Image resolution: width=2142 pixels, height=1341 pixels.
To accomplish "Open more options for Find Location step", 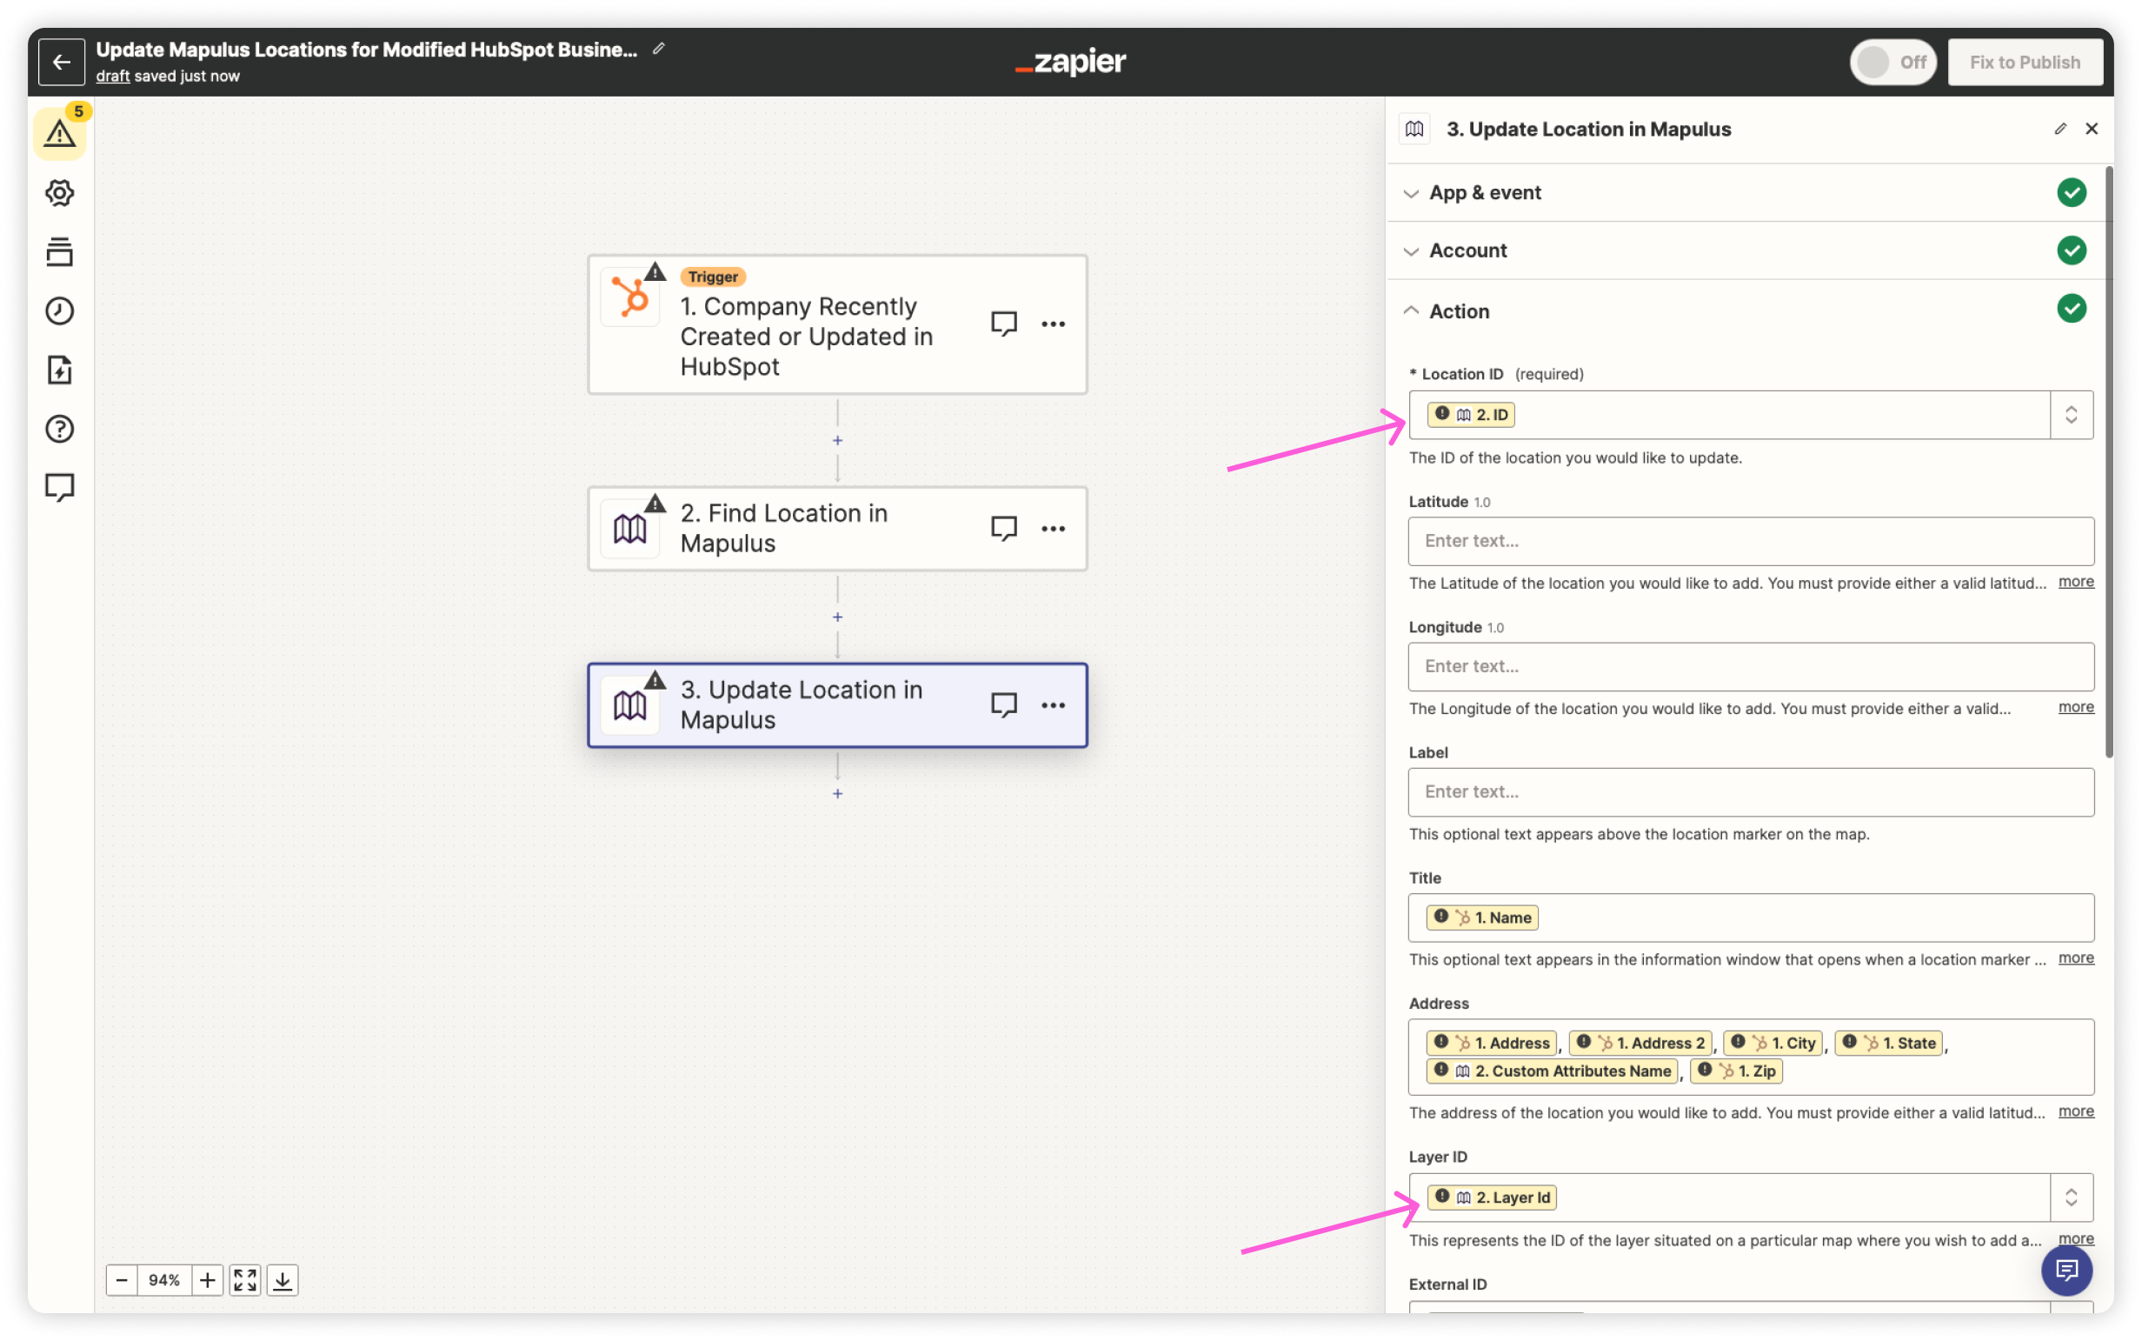I will pos(1053,529).
